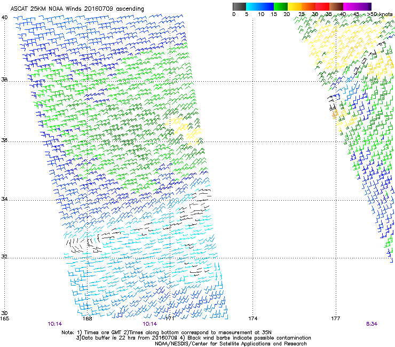Click the '40' latitude label
This screenshot has height=347, width=395.
(4, 18)
